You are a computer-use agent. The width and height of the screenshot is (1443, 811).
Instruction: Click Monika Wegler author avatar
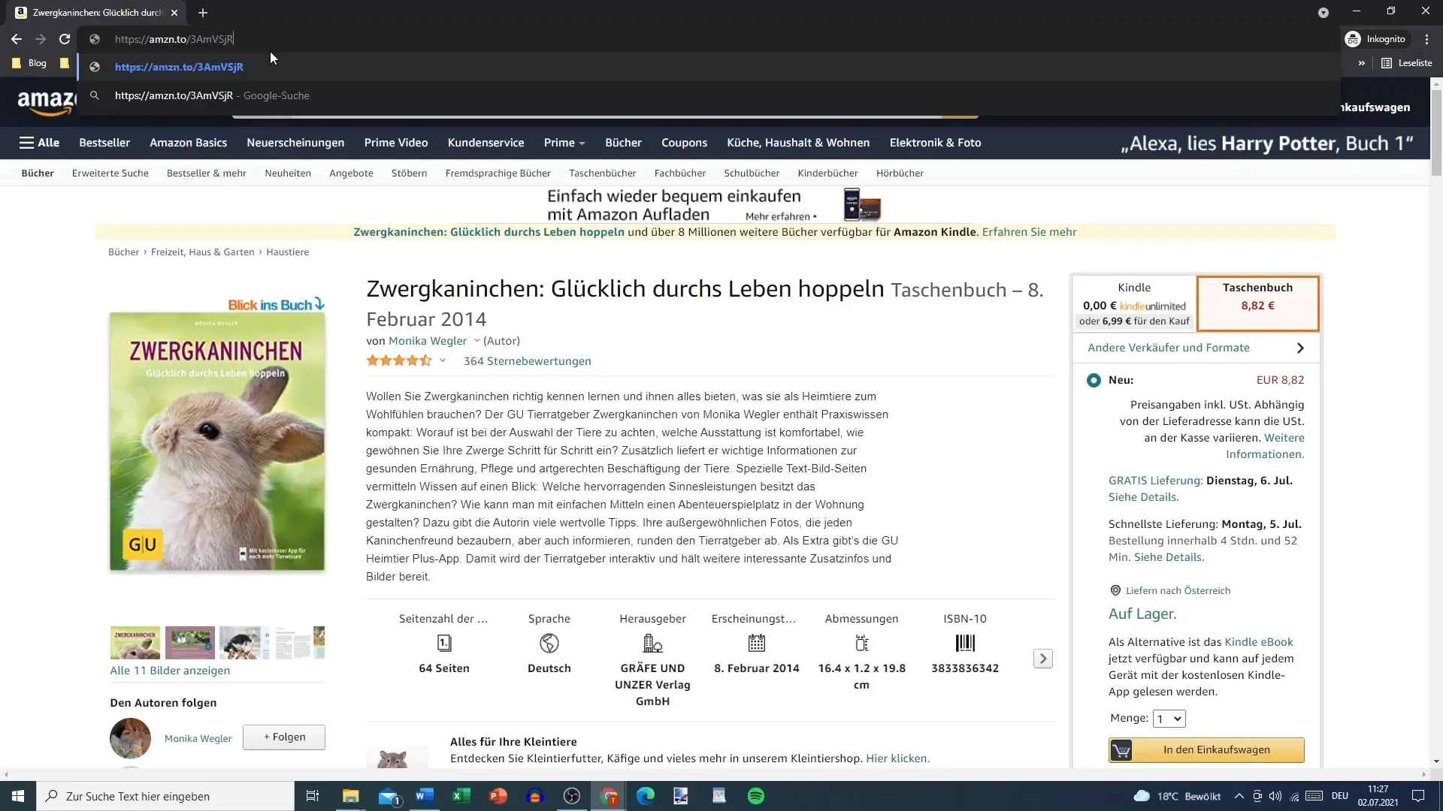click(130, 738)
